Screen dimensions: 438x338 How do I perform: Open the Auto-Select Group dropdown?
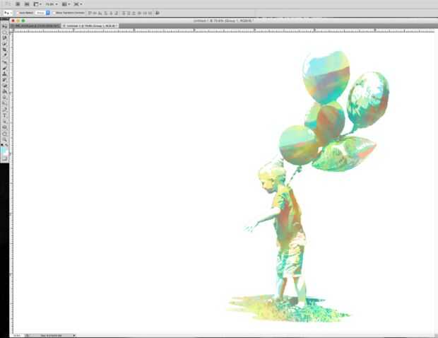43,13
